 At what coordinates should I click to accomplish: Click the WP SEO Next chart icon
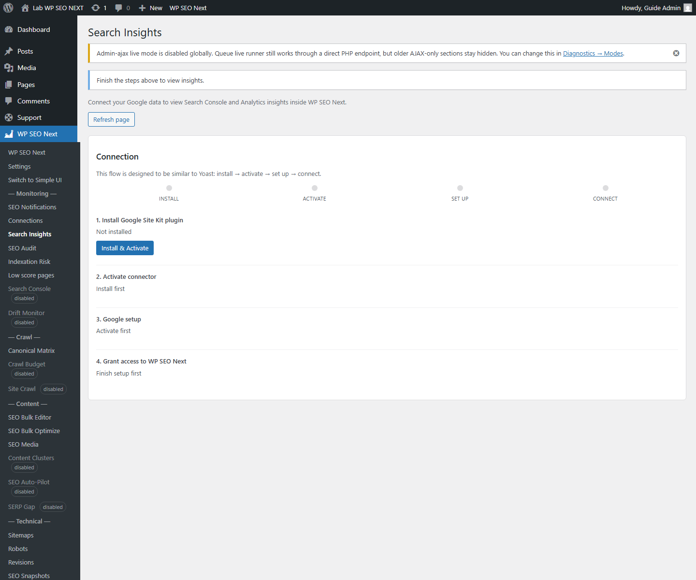pyautogui.click(x=9, y=134)
